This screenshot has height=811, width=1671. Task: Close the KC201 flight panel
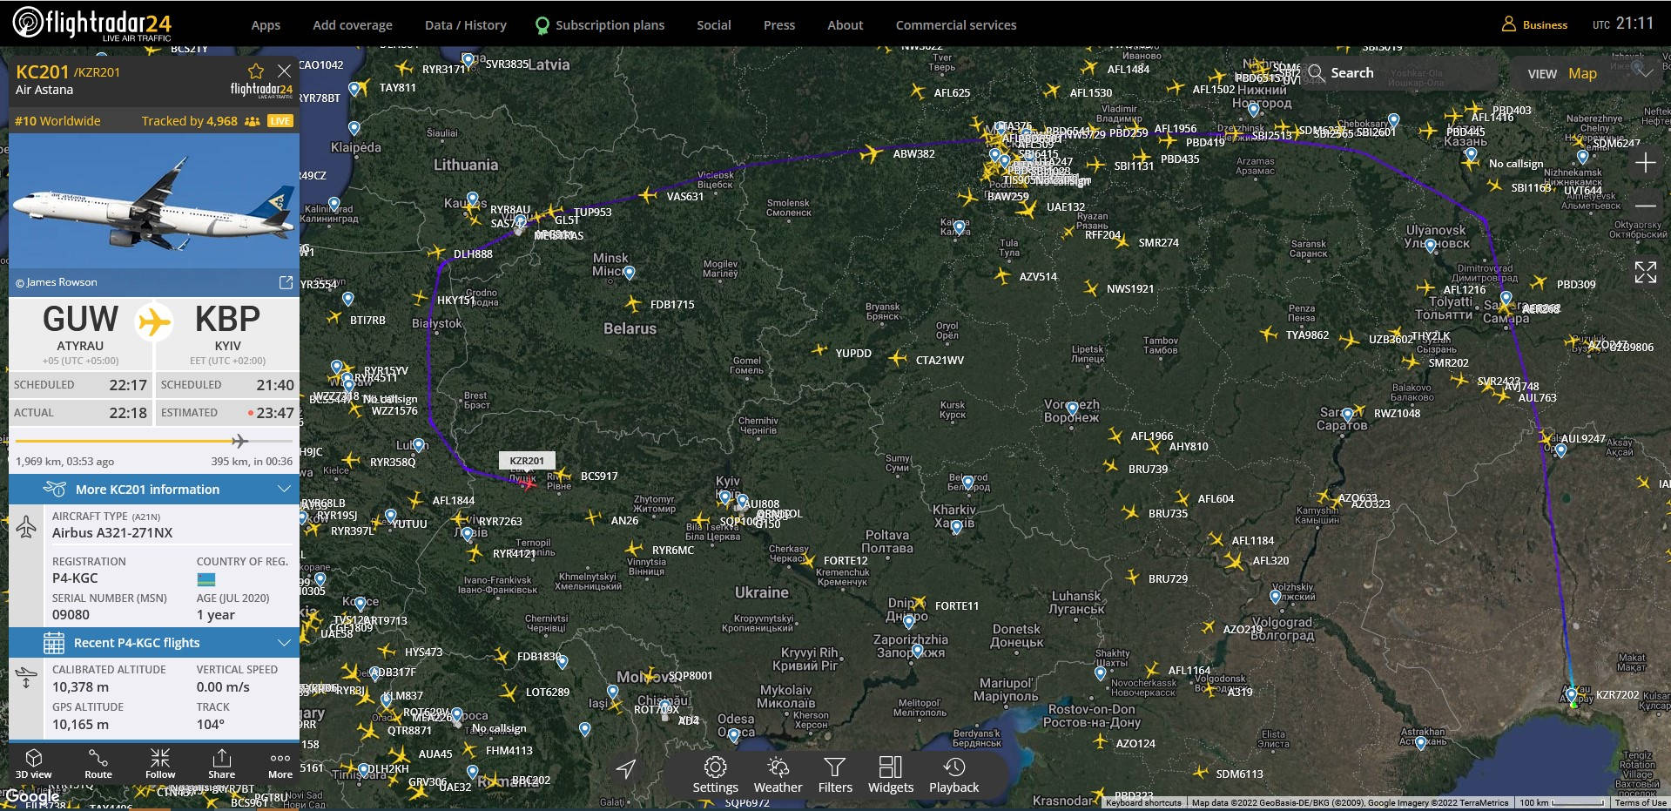[284, 71]
